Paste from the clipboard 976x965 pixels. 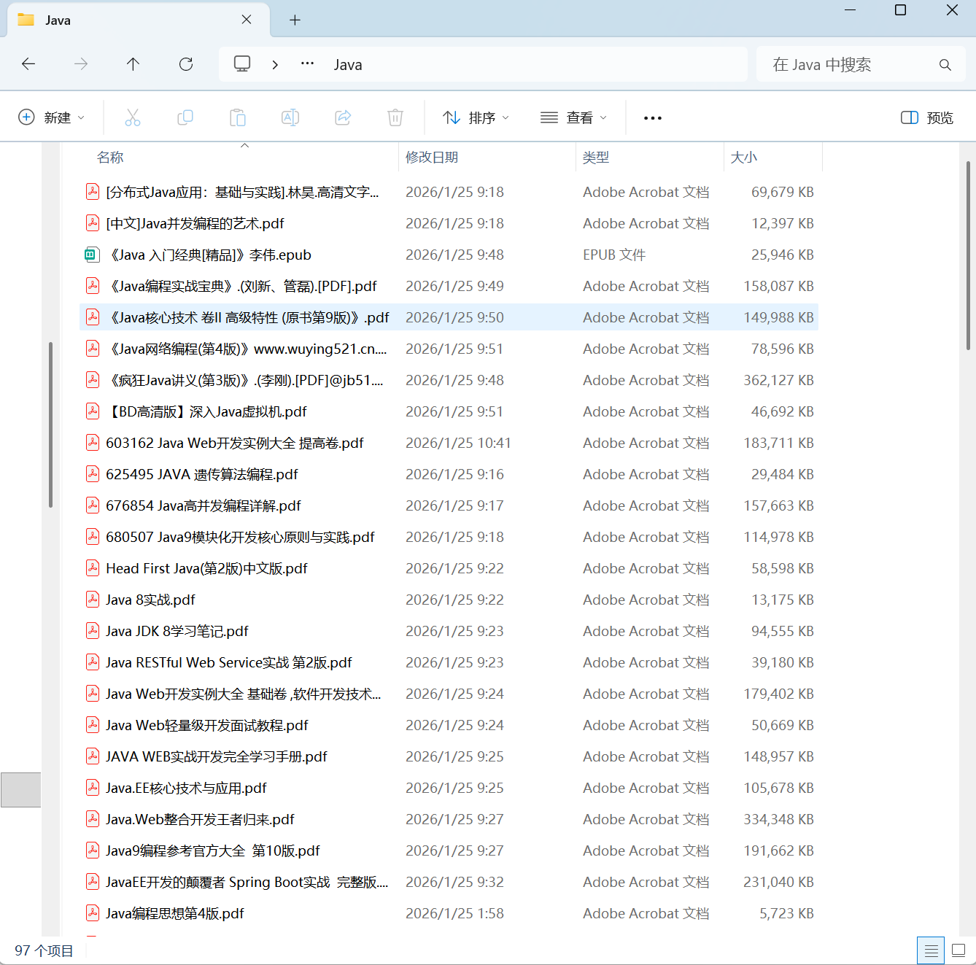(238, 117)
